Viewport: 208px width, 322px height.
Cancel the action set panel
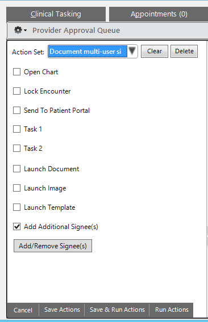[x=23, y=310]
